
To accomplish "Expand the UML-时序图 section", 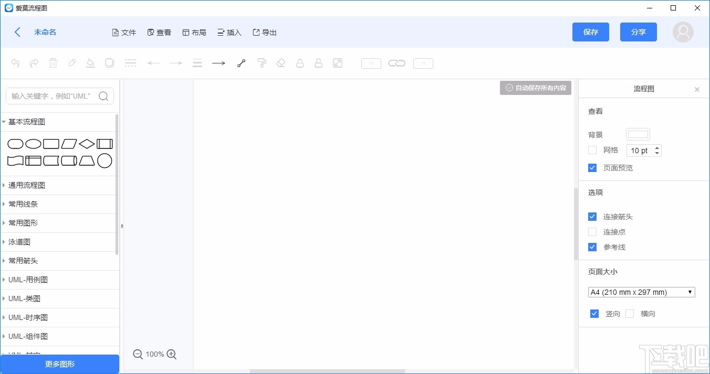I will tap(60, 317).
